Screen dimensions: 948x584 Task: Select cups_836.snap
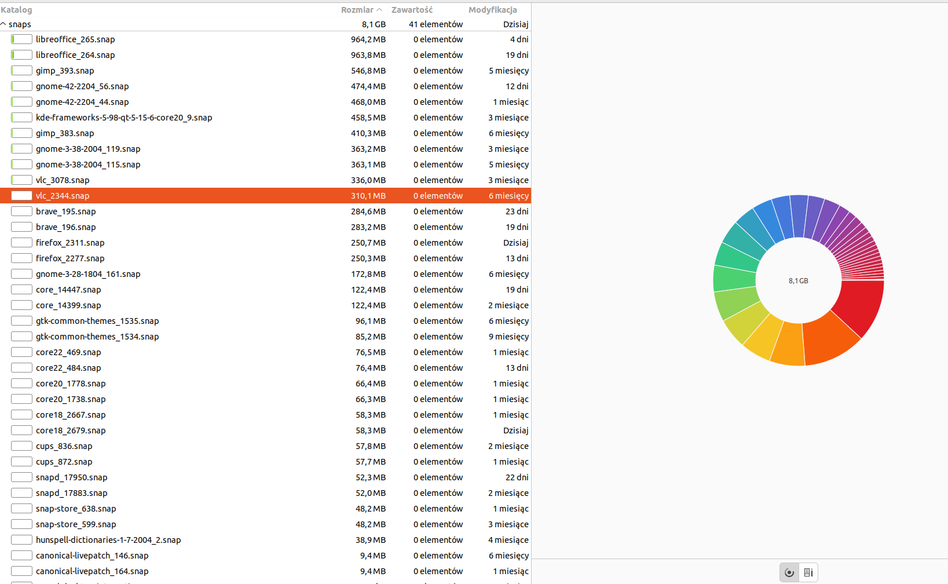pos(265,446)
